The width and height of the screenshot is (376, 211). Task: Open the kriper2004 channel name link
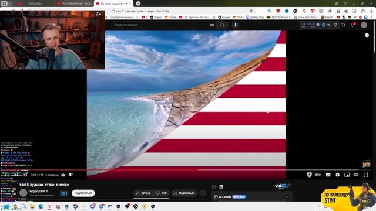pos(37,191)
